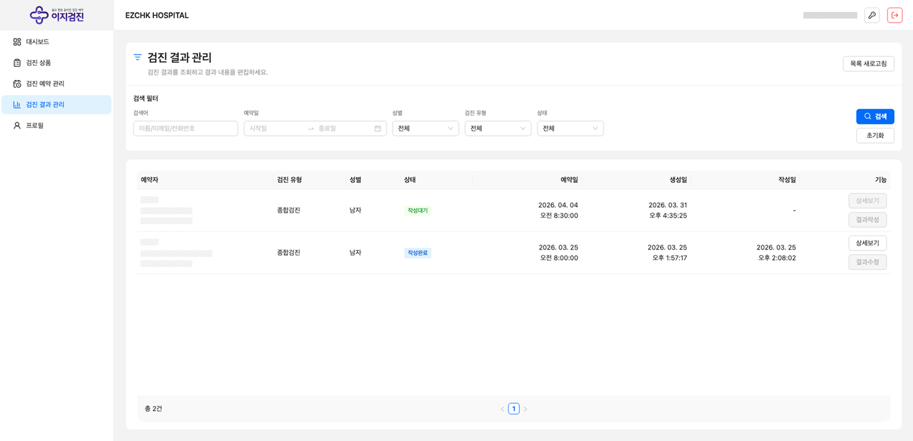The image size is (913, 441).
Task: Click the EZCHK logo in the sidebar
Action: 57,15
